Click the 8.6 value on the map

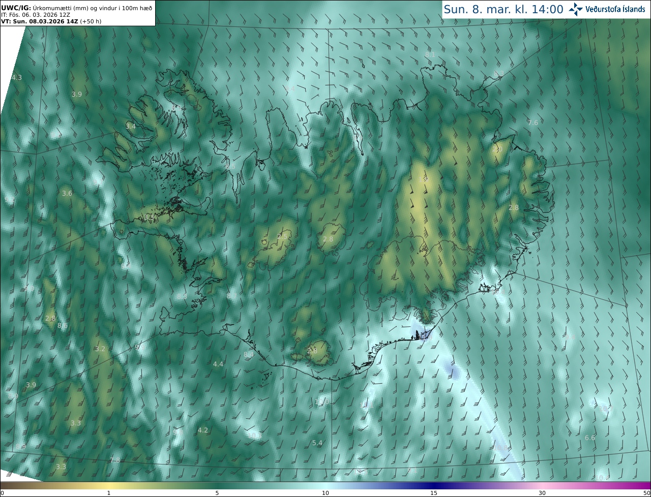tap(63, 326)
